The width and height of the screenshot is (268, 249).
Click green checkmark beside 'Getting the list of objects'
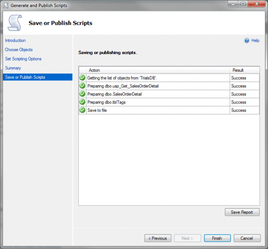[82, 78]
